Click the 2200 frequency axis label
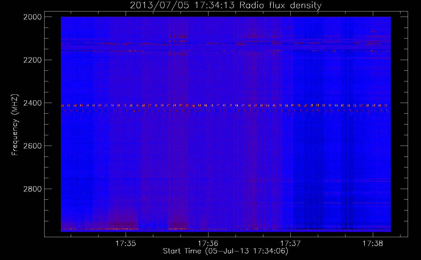 pos(32,60)
